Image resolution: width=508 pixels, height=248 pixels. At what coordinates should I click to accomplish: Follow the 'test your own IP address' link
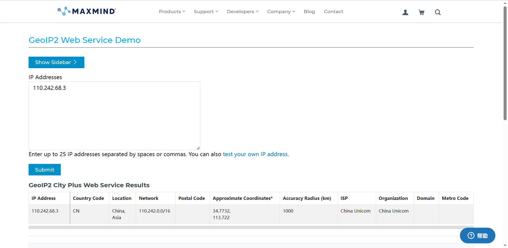click(255, 154)
